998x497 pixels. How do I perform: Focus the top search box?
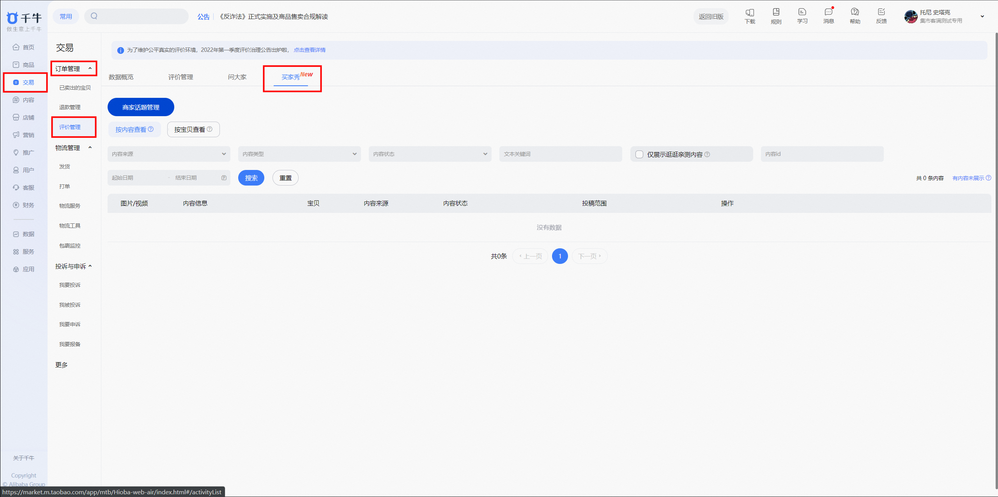click(136, 16)
